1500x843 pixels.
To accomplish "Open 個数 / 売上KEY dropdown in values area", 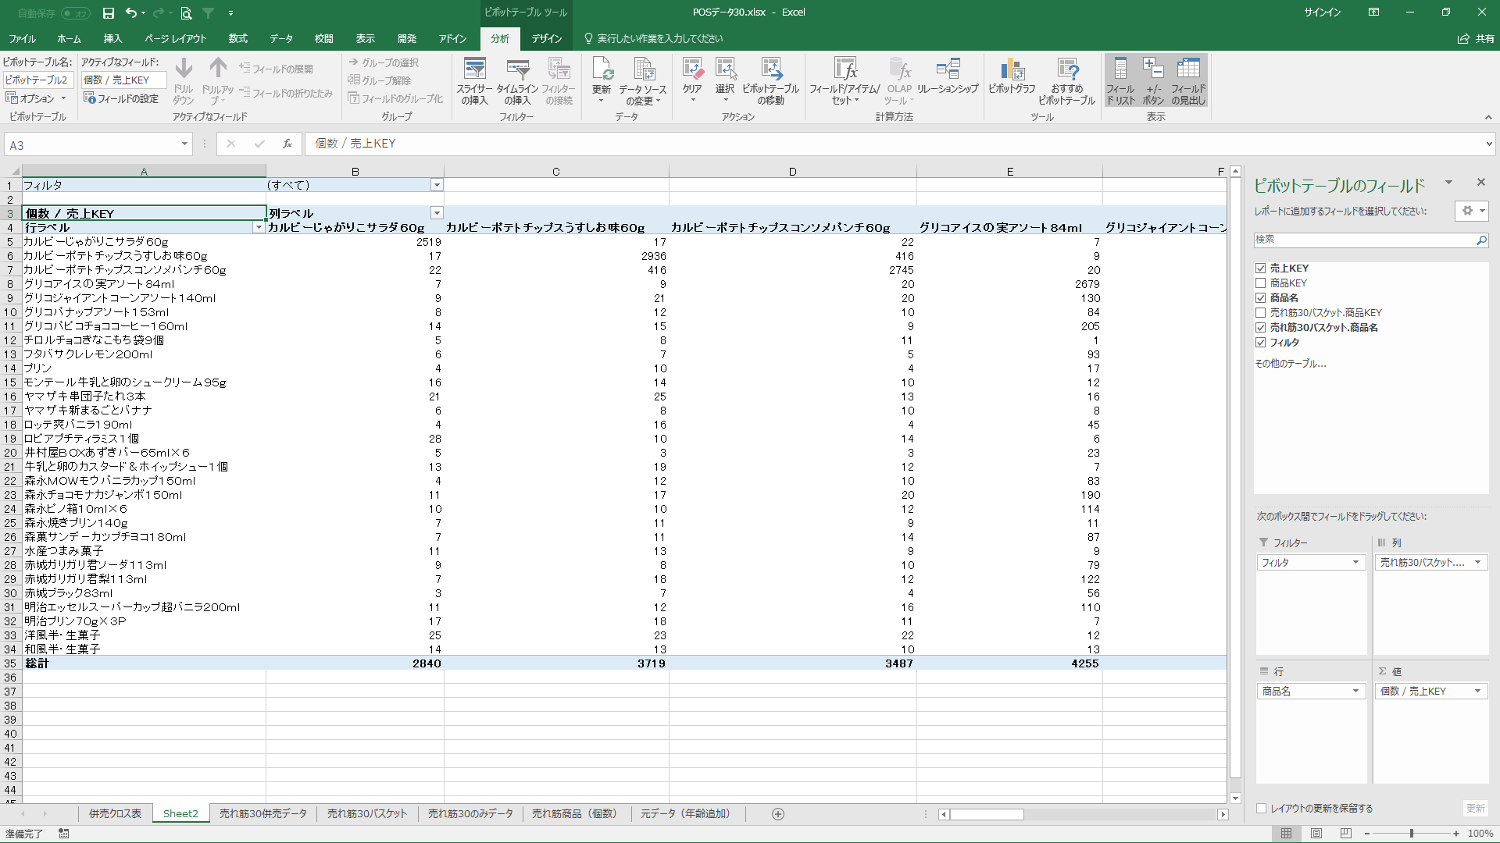I will (x=1477, y=692).
